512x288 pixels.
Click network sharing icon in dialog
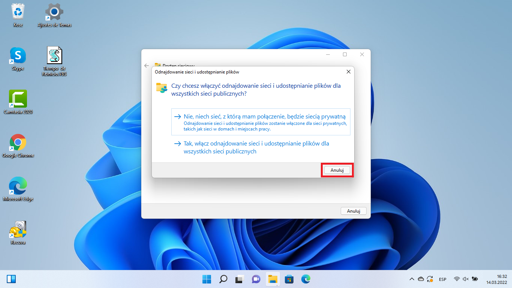162,88
